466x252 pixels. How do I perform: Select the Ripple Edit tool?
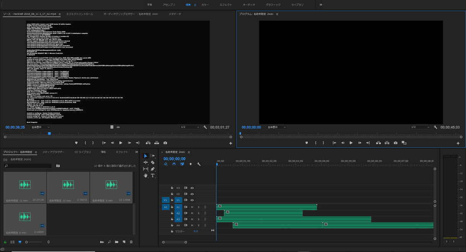click(146, 163)
